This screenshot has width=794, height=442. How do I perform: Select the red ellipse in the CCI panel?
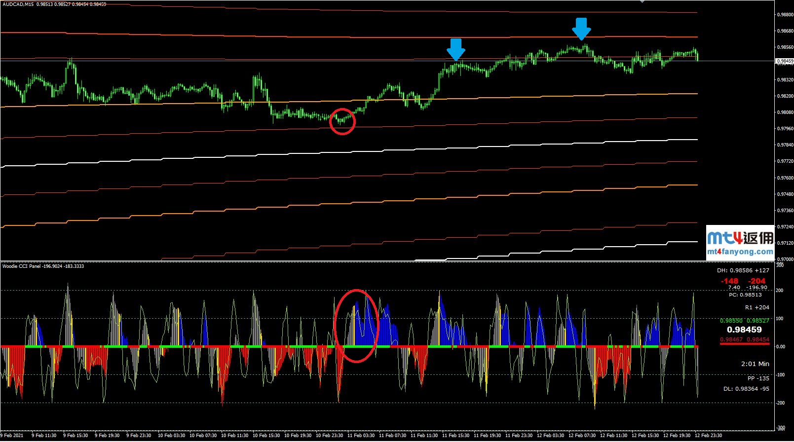click(x=356, y=326)
